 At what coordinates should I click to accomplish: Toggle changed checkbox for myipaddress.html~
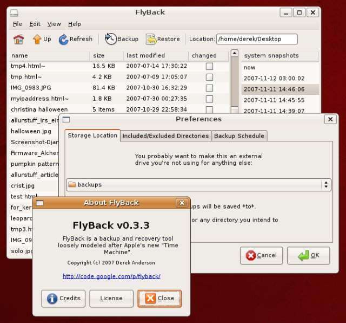209,99
